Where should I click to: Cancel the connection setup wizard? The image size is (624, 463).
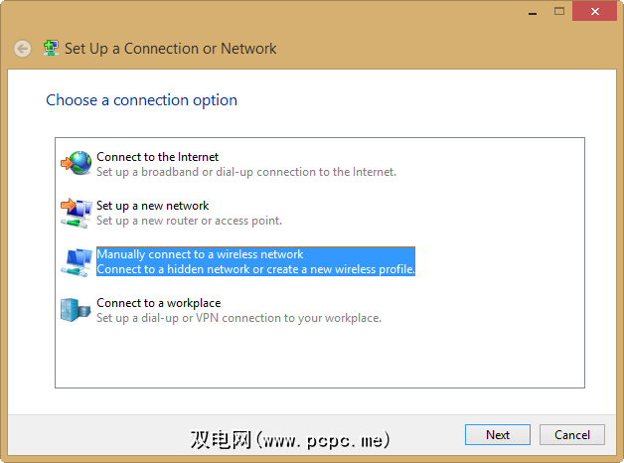[572, 435]
